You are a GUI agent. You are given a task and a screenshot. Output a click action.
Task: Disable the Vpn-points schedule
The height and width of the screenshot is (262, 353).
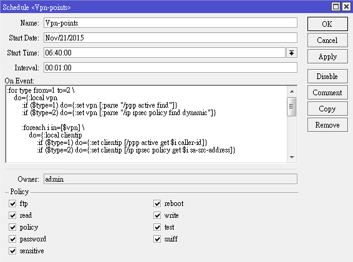click(327, 77)
